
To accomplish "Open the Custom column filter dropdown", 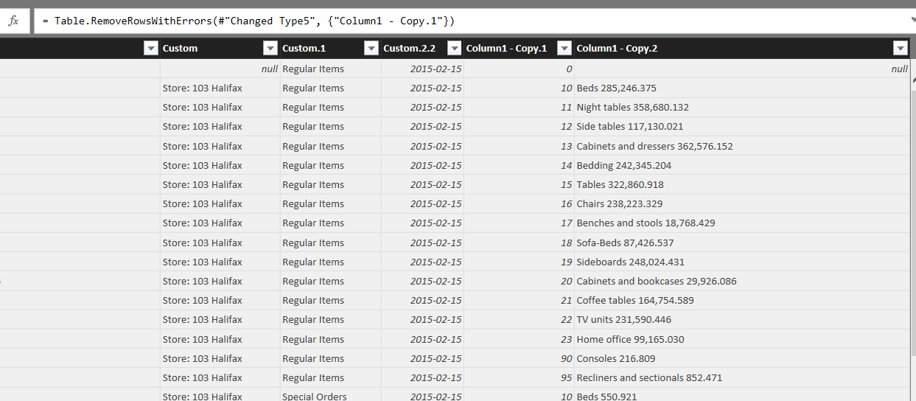I will click(x=270, y=49).
